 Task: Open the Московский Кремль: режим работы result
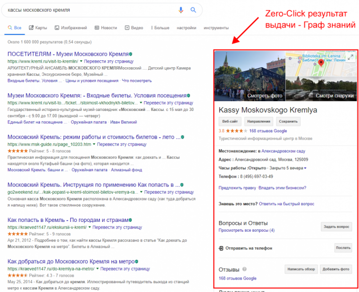pos(94,137)
